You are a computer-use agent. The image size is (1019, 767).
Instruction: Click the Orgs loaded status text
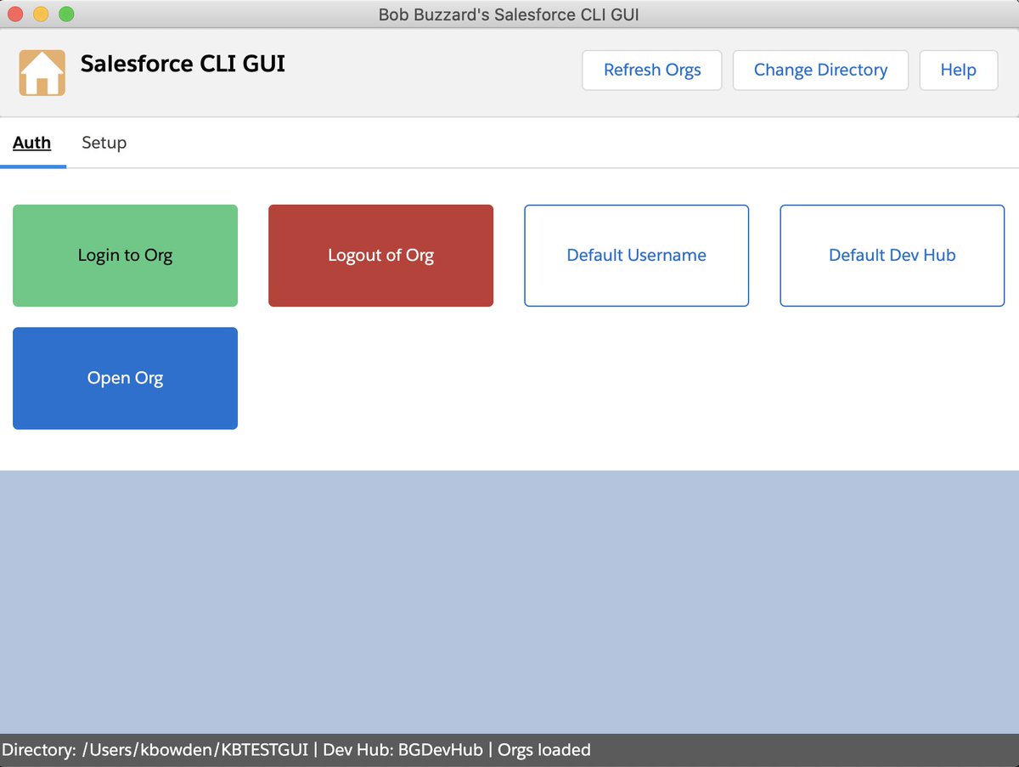tap(544, 750)
